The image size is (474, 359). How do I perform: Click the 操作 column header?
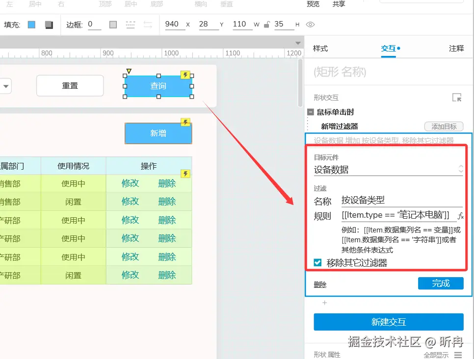pyautogui.click(x=149, y=166)
